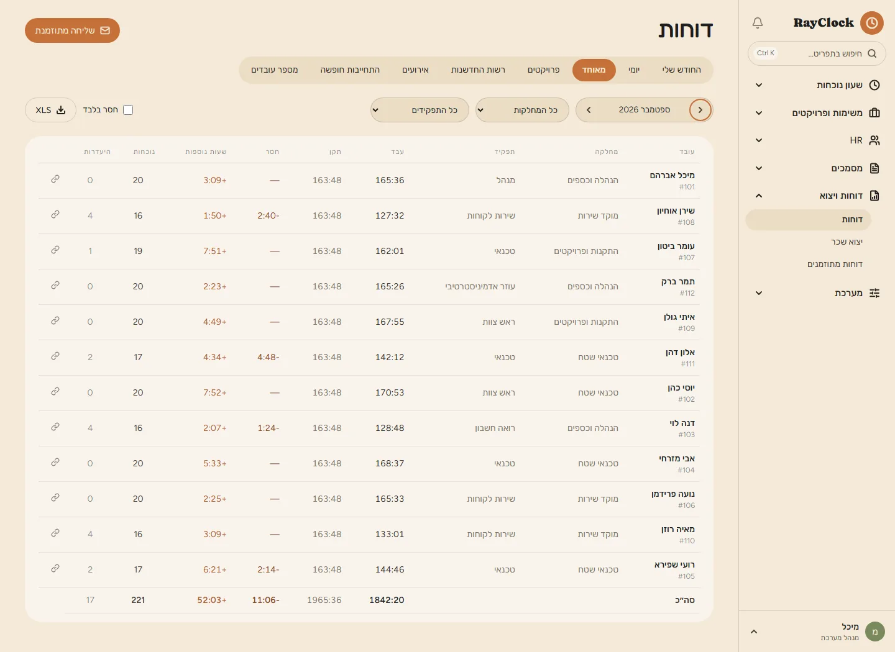This screenshot has width=895, height=652.
Task: Collapse the דוחות וייצוא sidebar section
Action: 758,196
